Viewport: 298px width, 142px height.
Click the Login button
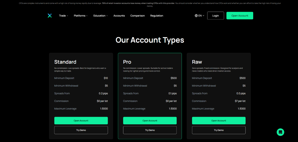tap(215, 16)
